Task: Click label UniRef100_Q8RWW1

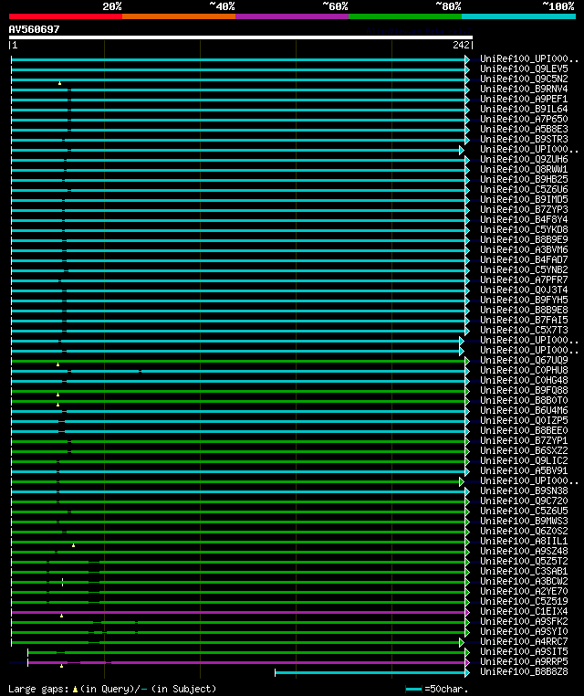Action: [x=524, y=170]
